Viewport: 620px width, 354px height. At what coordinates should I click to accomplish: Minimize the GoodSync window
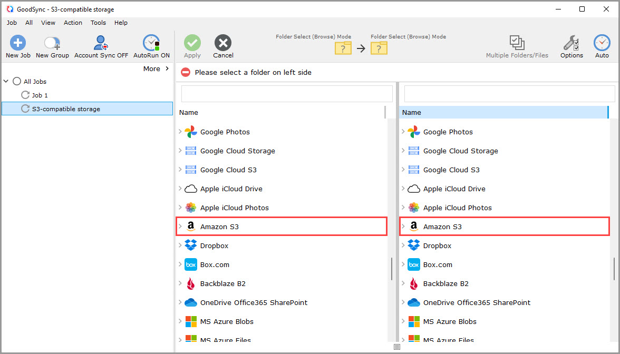click(x=558, y=9)
